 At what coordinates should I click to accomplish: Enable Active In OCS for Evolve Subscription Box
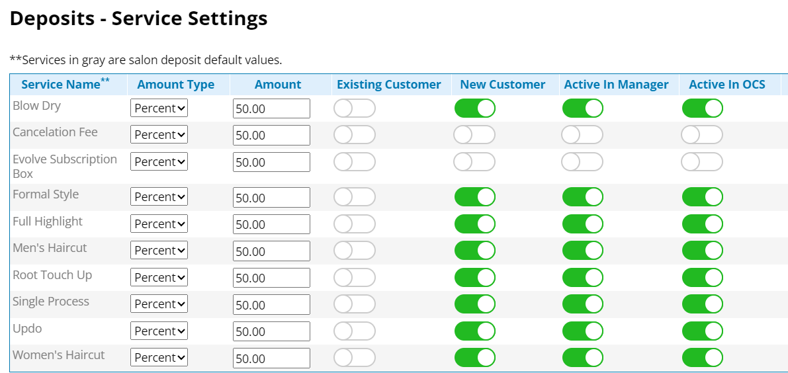701,161
